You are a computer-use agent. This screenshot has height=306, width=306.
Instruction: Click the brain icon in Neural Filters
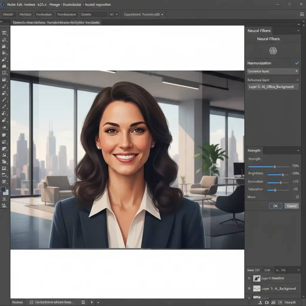(x=273, y=51)
